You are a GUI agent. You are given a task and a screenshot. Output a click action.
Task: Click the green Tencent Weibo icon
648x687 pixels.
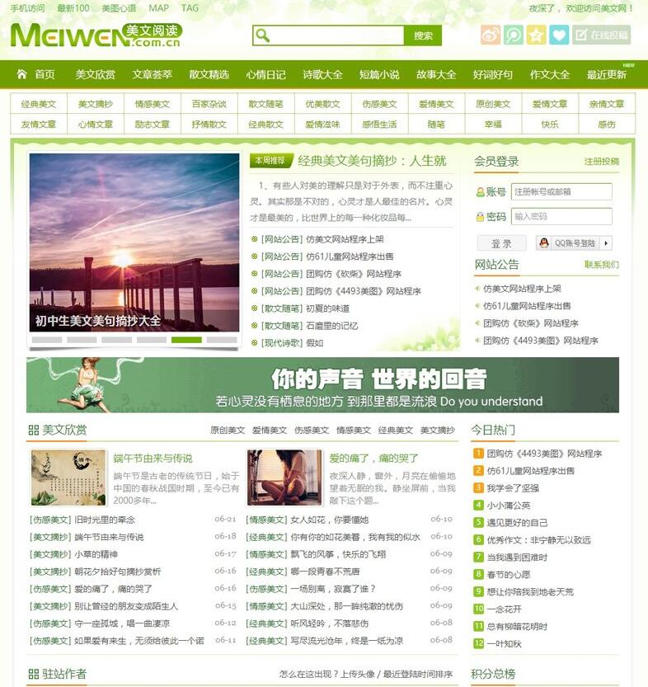coord(513,35)
